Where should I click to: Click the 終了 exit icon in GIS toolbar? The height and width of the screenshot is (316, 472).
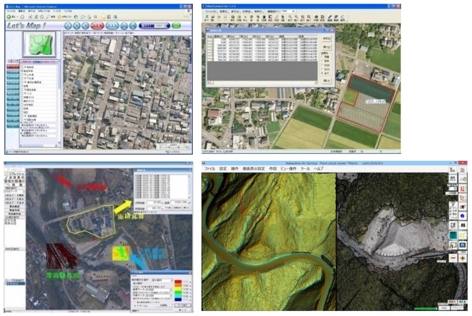206,18
